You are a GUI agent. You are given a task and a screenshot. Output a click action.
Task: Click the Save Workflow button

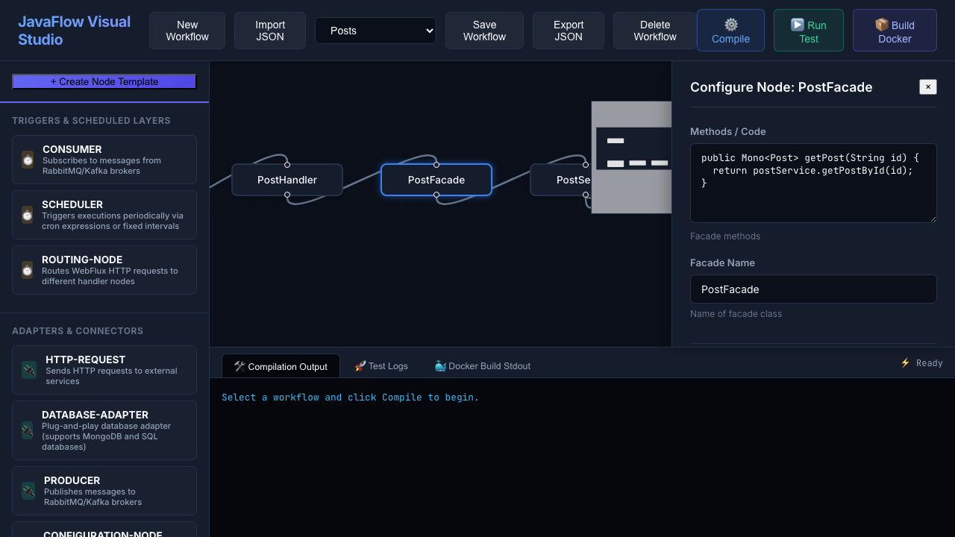tap(484, 31)
